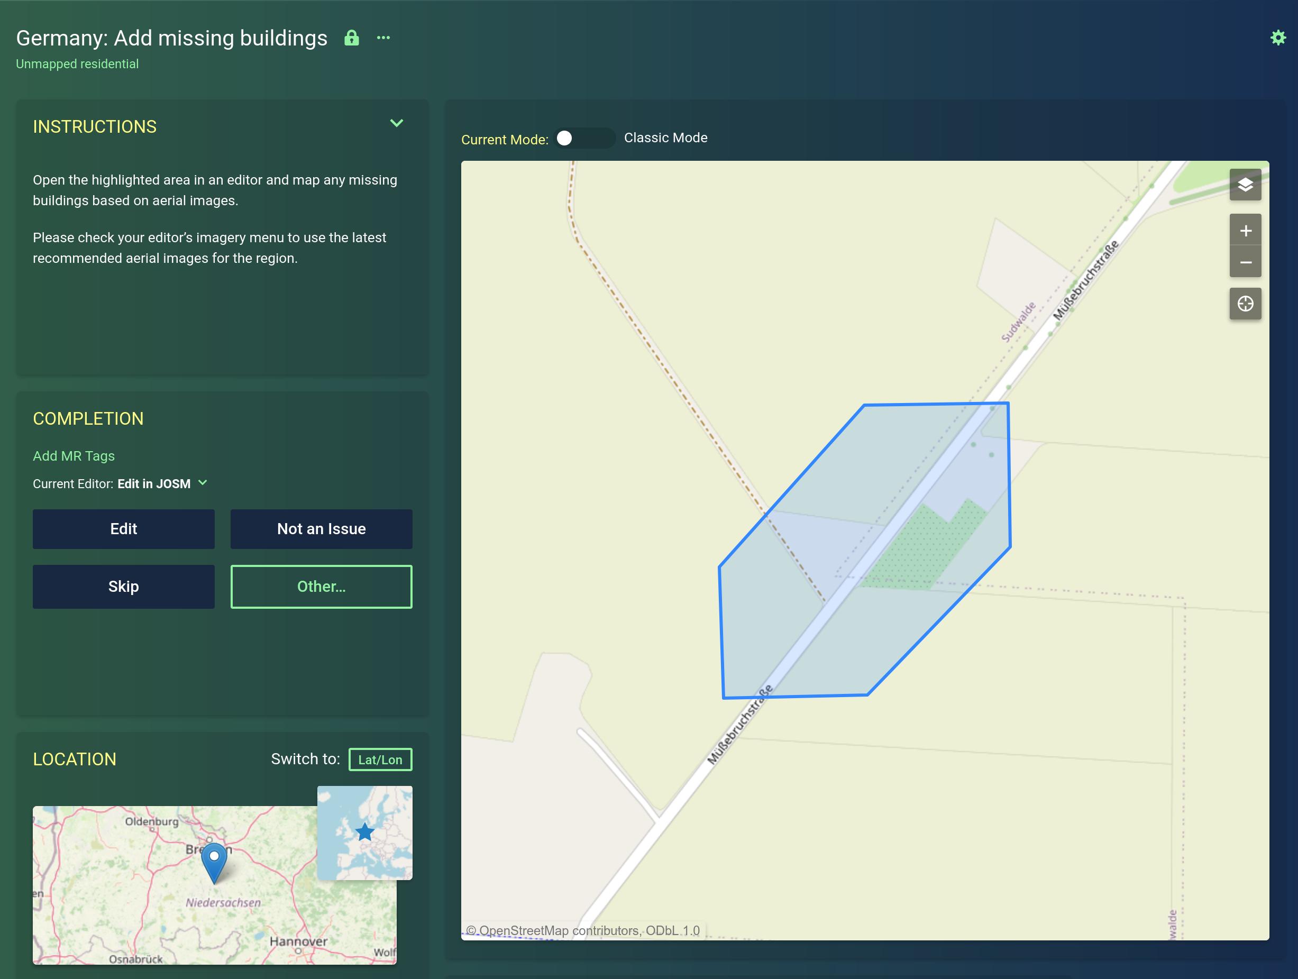The image size is (1298, 979).
Task: Zoom in on the task map
Action: pyautogui.click(x=1245, y=231)
